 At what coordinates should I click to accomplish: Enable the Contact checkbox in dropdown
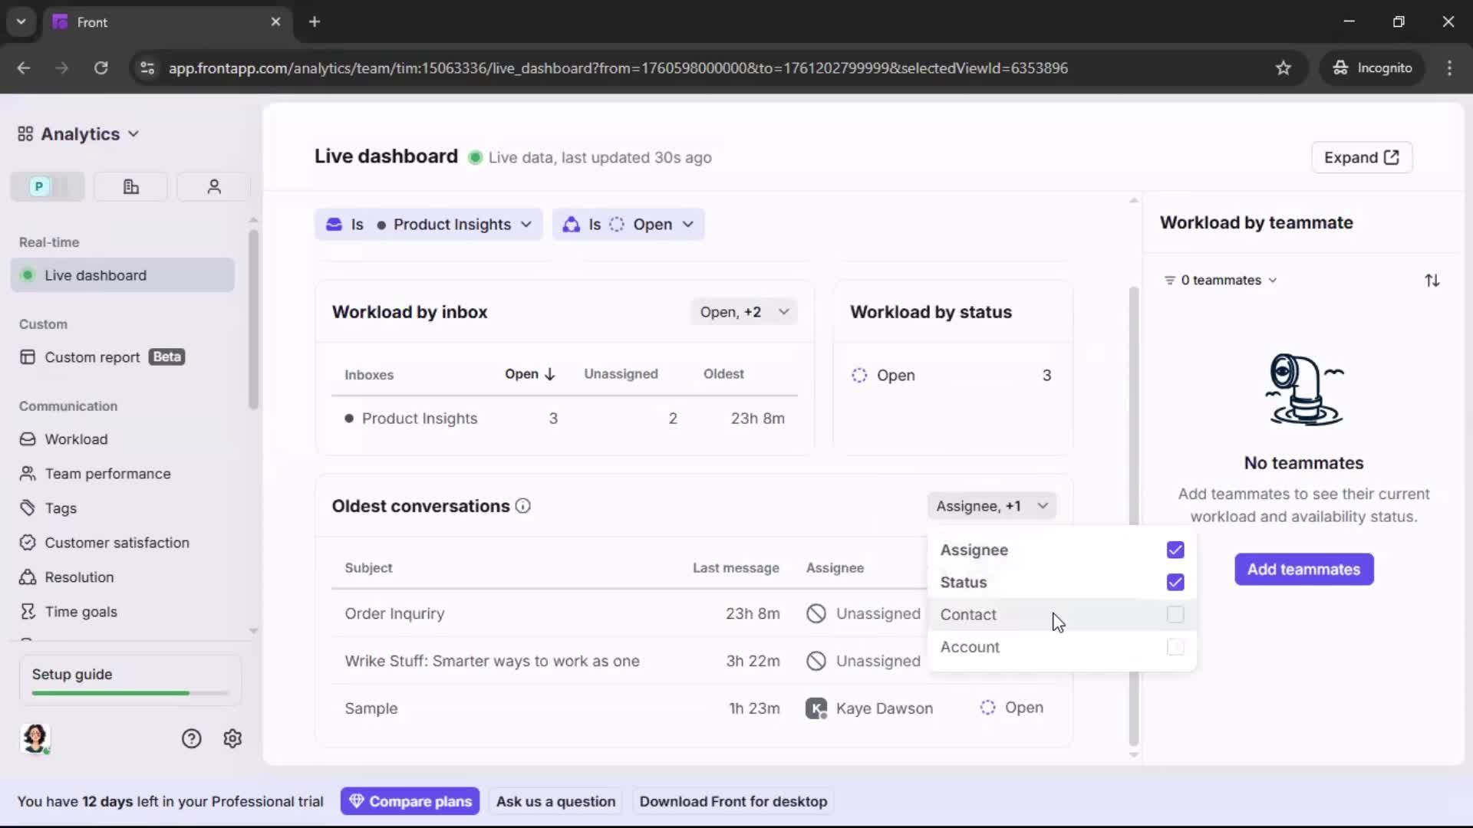(1175, 615)
